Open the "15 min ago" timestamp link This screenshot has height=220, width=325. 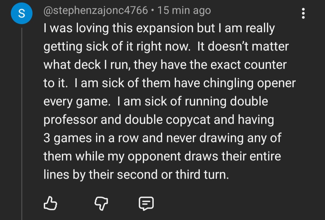point(184,11)
